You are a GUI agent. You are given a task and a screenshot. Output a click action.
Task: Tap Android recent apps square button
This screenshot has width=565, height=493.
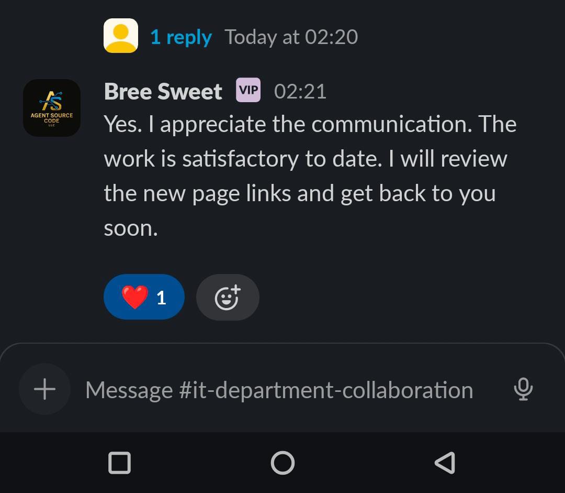click(x=120, y=463)
